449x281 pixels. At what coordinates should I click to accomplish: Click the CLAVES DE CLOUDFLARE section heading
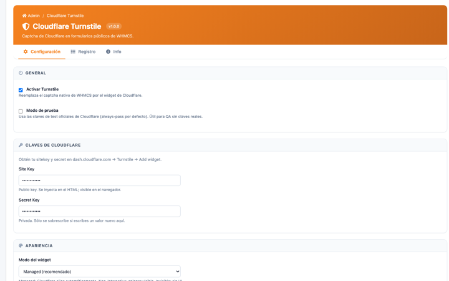53,145
